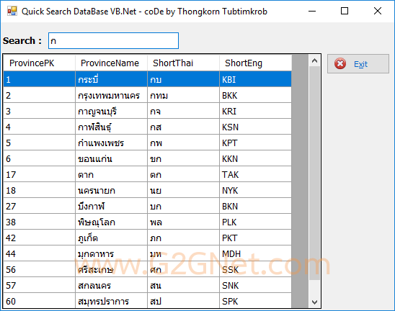The width and height of the screenshot is (395, 311).
Task: Select the row with ProvincePK 38
Action: (147, 222)
